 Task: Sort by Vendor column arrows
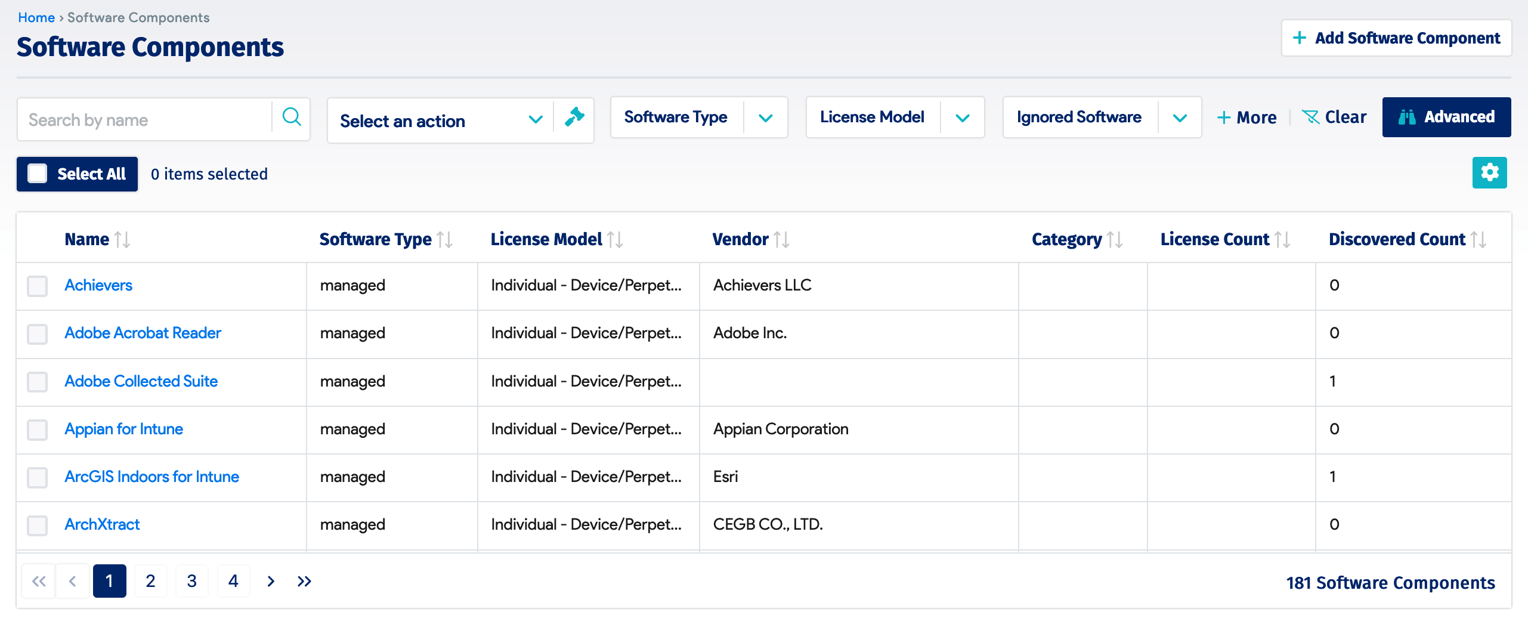(x=781, y=240)
